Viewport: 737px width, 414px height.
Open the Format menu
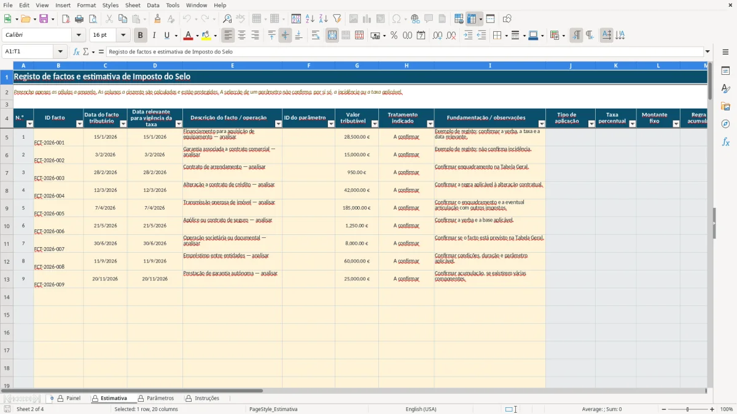click(x=86, y=5)
